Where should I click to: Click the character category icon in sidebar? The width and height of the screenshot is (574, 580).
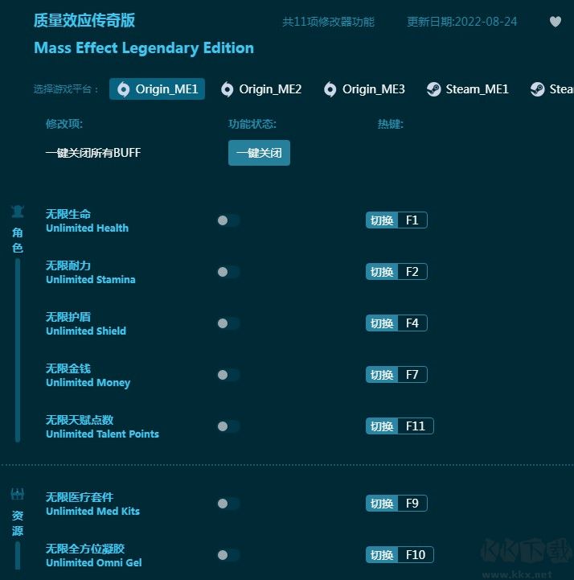pyautogui.click(x=18, y=212)
